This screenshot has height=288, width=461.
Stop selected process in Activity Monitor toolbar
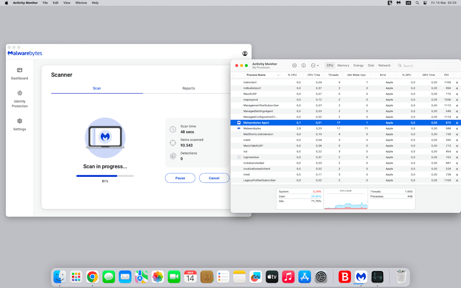coord(294,66)
